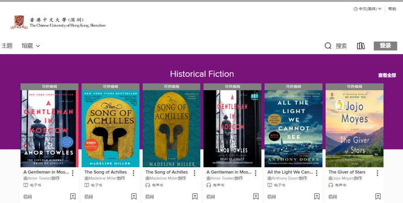Image resolution: width=403 pixels, height=203 pixels.
Task: Click headphones audiobook icon under A Gentleman in Moscow
Action: click(209, 185)
